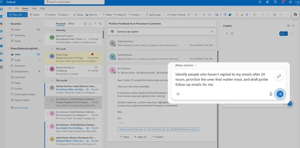Open the People app in the left rail
This screenshot has height=148, width=300.
(x=2, y=31)
